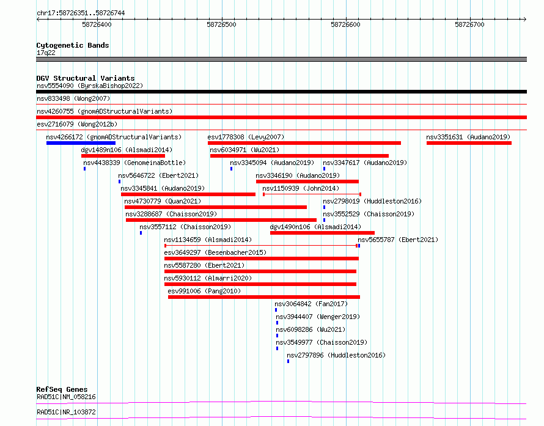This screenshot has width=544, height=426.
Task: Open the nsv2797896 (Huddleston2016) label
Action: pyautogui.click(x=336, y=355)
